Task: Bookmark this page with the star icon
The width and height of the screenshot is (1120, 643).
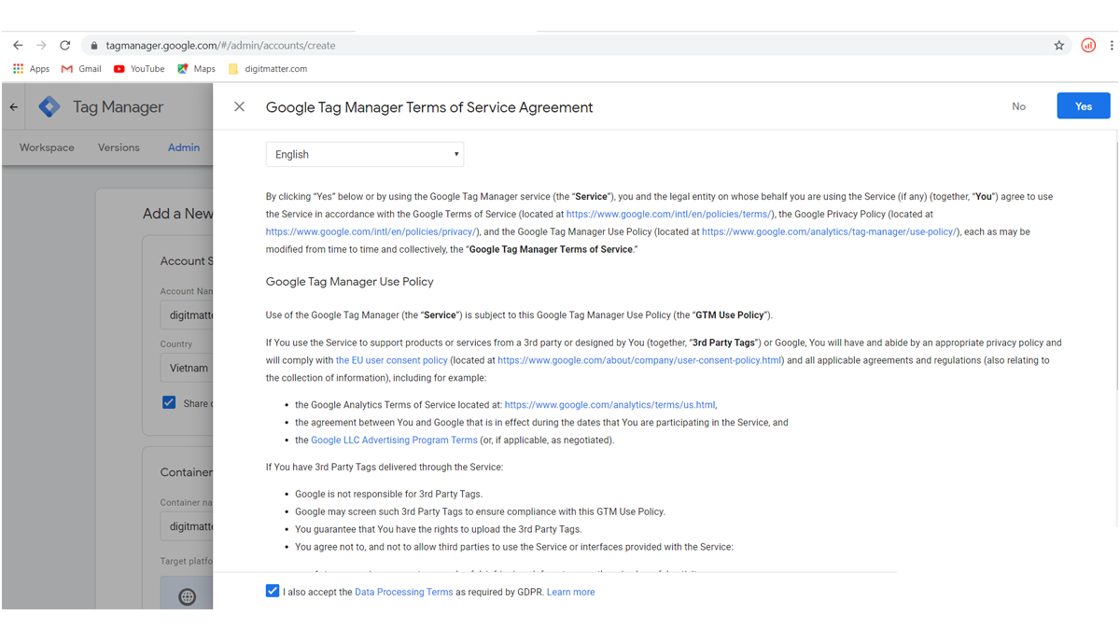Action: (1059, 45)
